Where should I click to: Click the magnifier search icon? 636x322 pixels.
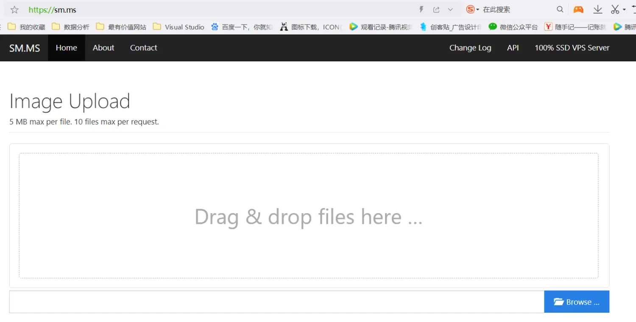[560, 9]
